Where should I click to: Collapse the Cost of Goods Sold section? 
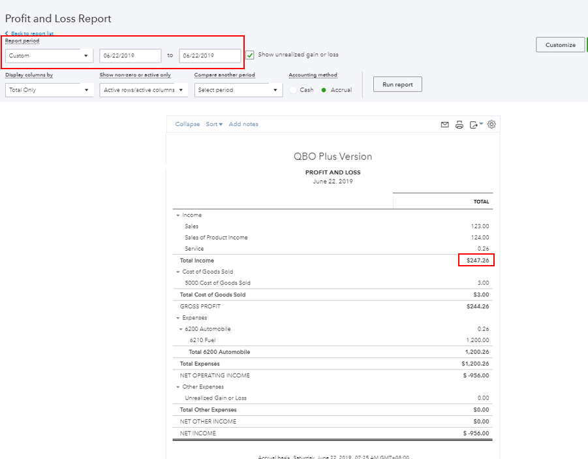(178, 272)
